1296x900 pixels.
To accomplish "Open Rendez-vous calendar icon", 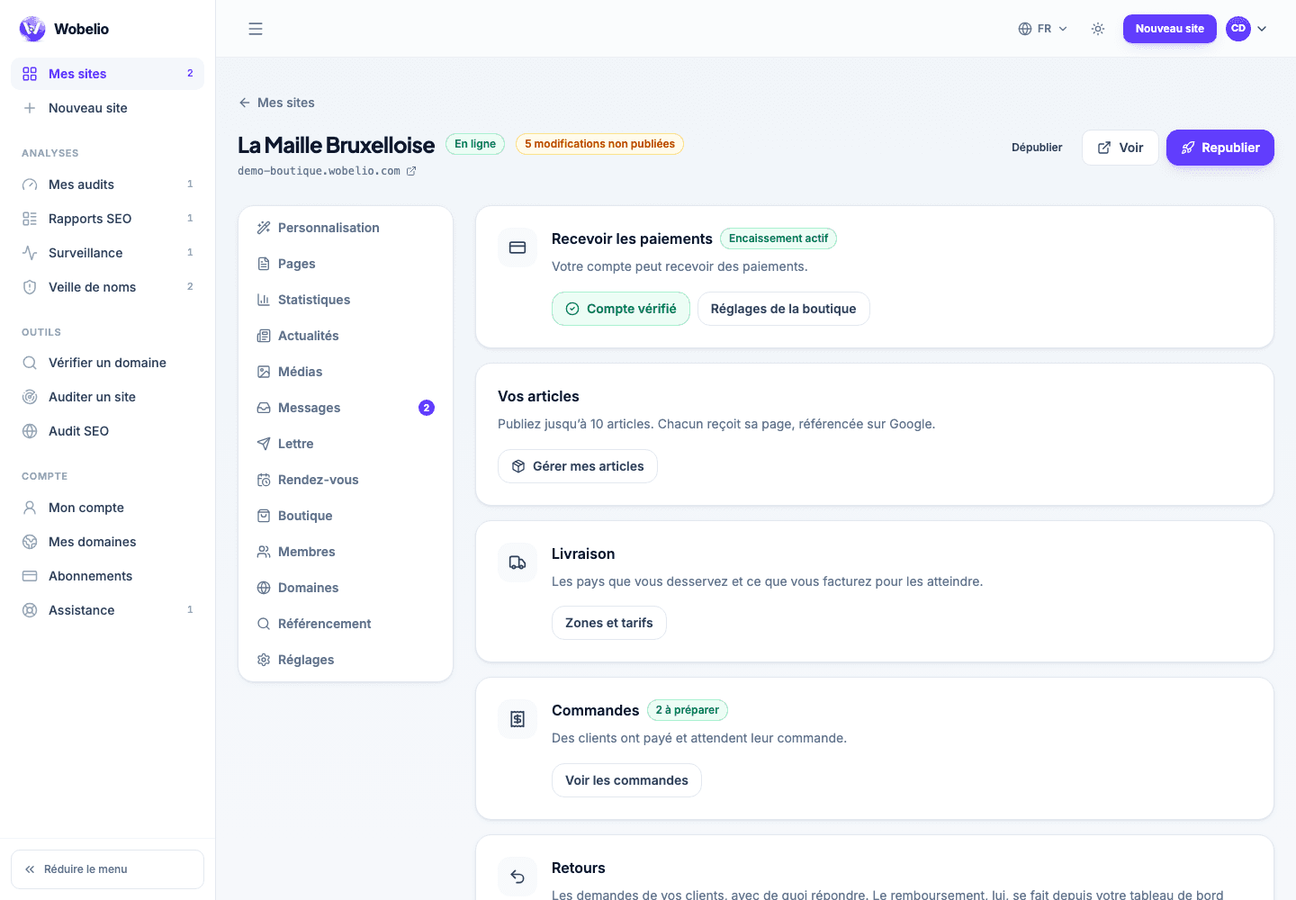I will pyautogui.click(x=264, y=480).
